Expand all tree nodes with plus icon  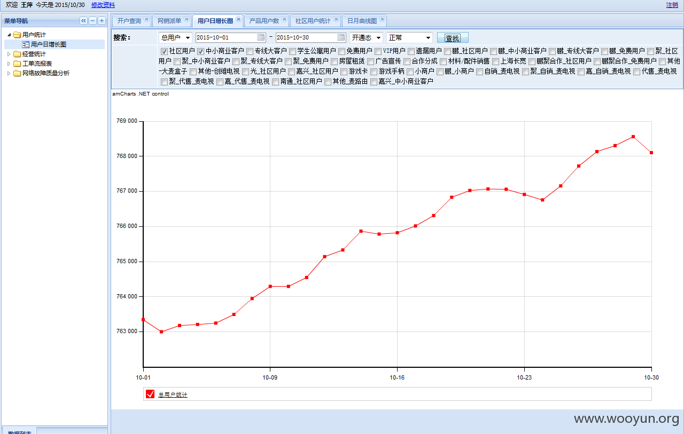click(102, 21)
